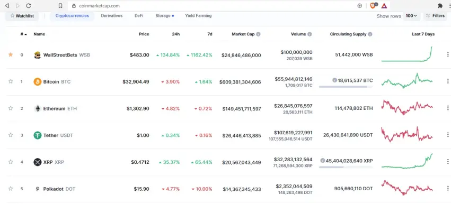This screenshot has width=451, height=204.
Task: Open the three-dot menu for Tether
Action: click(x=447, y=135)
